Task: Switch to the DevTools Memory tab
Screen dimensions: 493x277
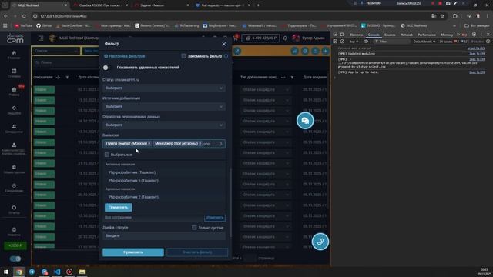Action: coord(447,35)
